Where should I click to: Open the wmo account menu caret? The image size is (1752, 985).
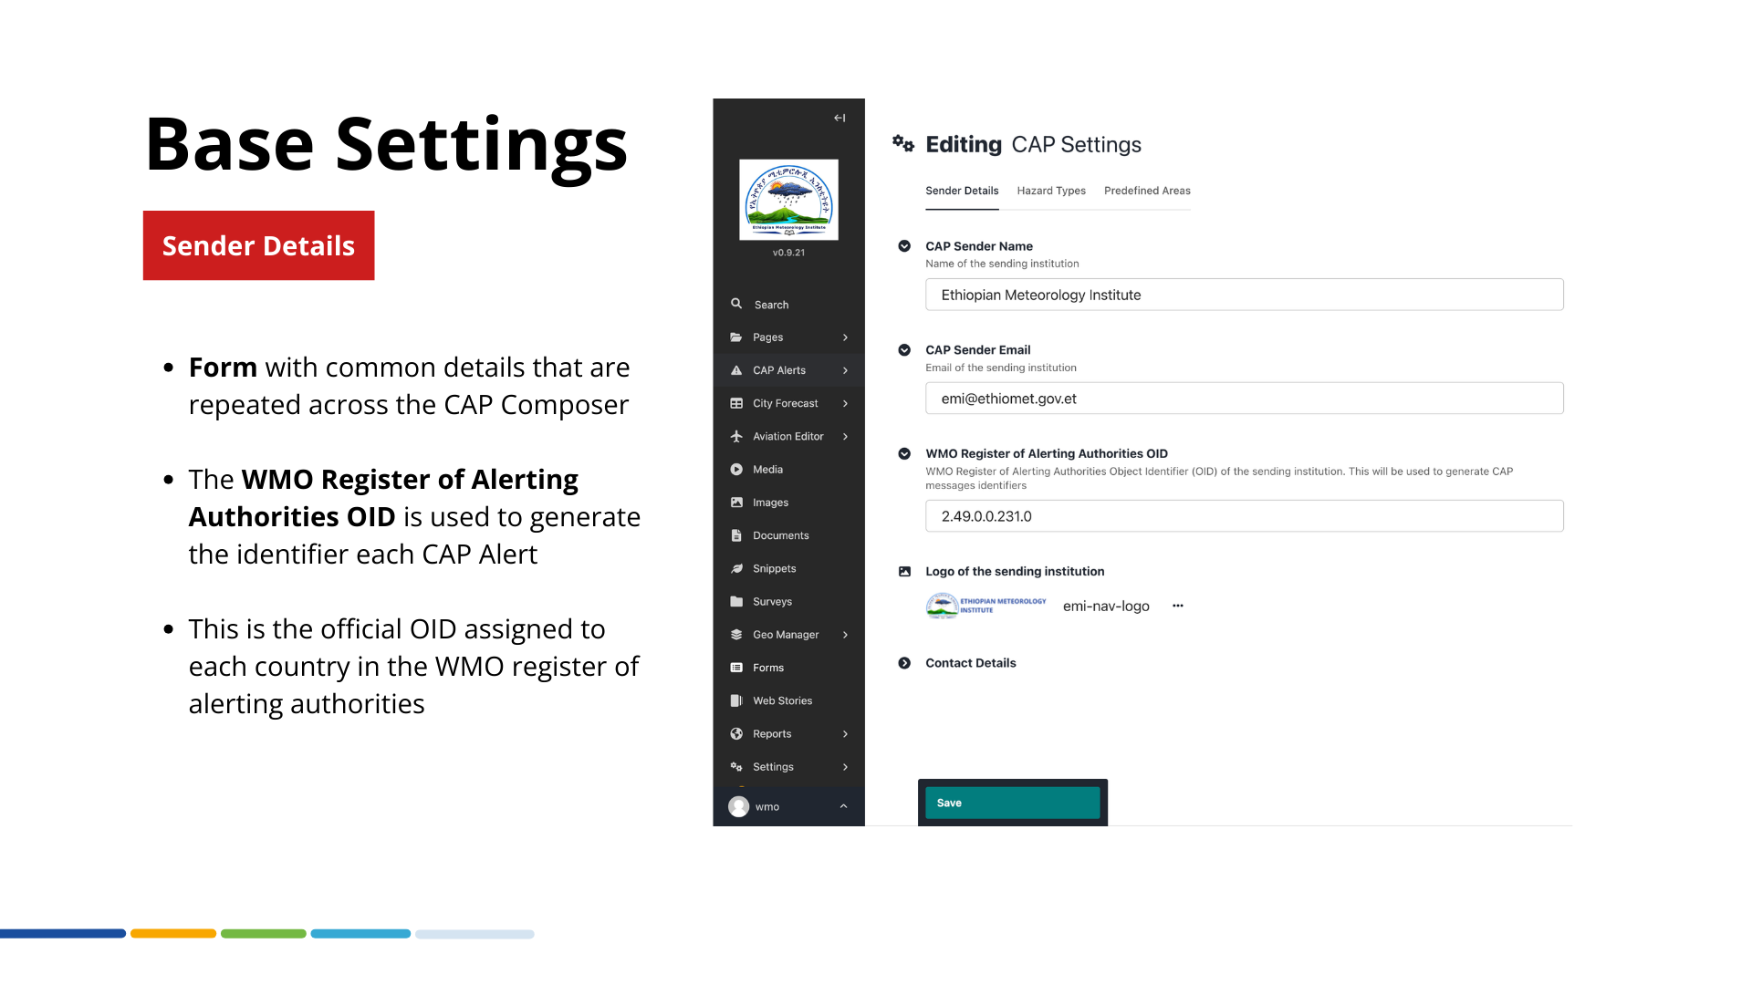tap(843, 806)
